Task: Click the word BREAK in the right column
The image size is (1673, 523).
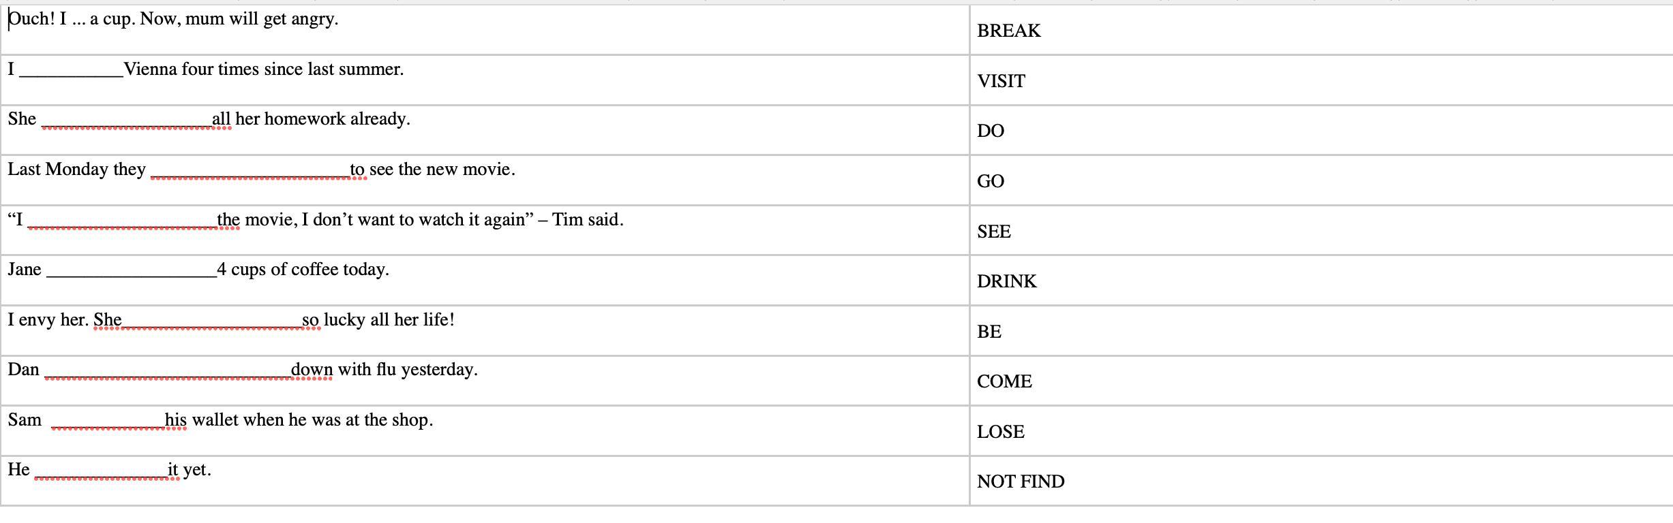Action: click(x=1008, y=31)
